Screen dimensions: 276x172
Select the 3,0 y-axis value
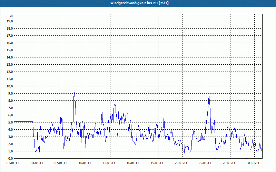click(10, 137)
